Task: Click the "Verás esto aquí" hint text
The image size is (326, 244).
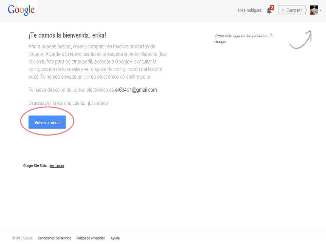Action: tap(244, 39)
